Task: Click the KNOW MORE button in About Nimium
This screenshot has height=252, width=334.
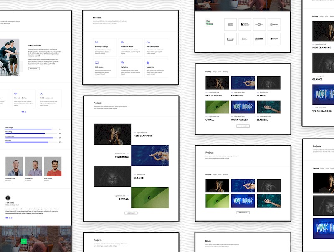Action: coord(34,68)
